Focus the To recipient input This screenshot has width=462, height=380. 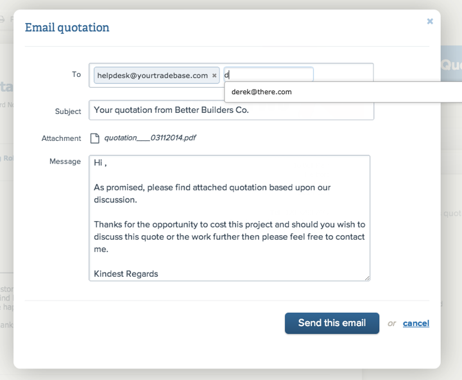click(x=269, y=75)
